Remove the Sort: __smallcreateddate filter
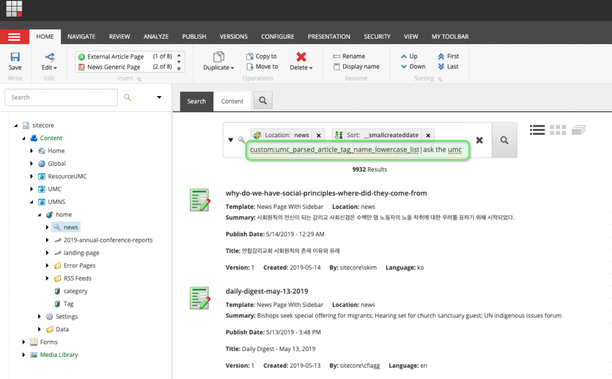The image size is (612, 379). (428, 135)
